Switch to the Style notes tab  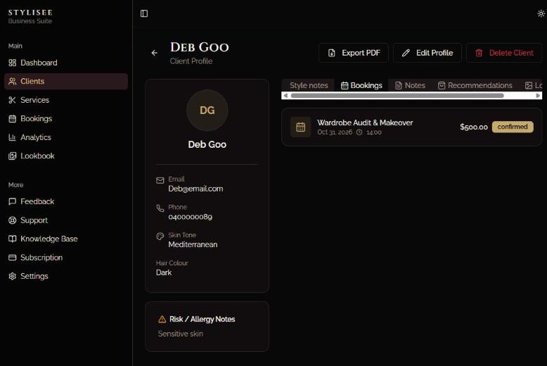coord(309,85)
